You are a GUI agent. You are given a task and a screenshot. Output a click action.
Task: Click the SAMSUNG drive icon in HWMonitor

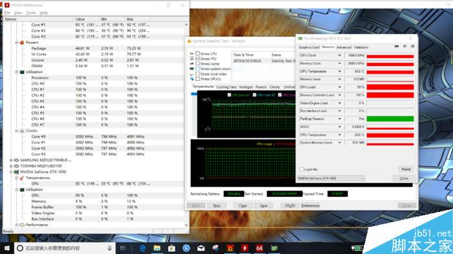16,160
